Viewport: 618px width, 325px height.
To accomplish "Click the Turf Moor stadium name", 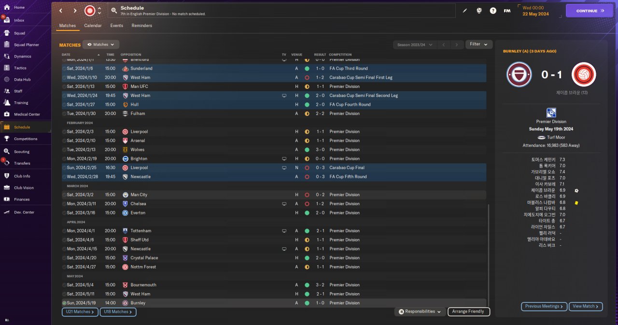I will tap(557, 138).
